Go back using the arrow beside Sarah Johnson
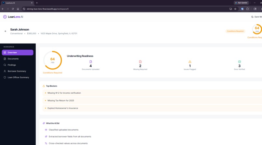 pos(6,31)
